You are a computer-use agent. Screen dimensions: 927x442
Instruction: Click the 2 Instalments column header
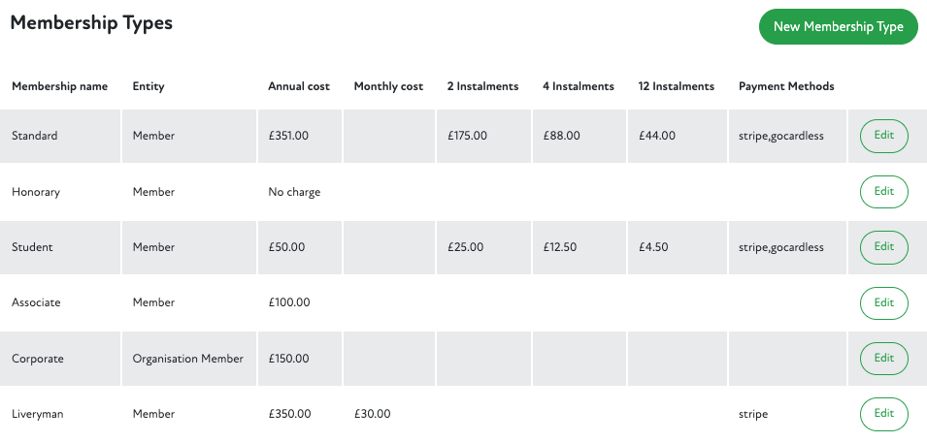482,86
